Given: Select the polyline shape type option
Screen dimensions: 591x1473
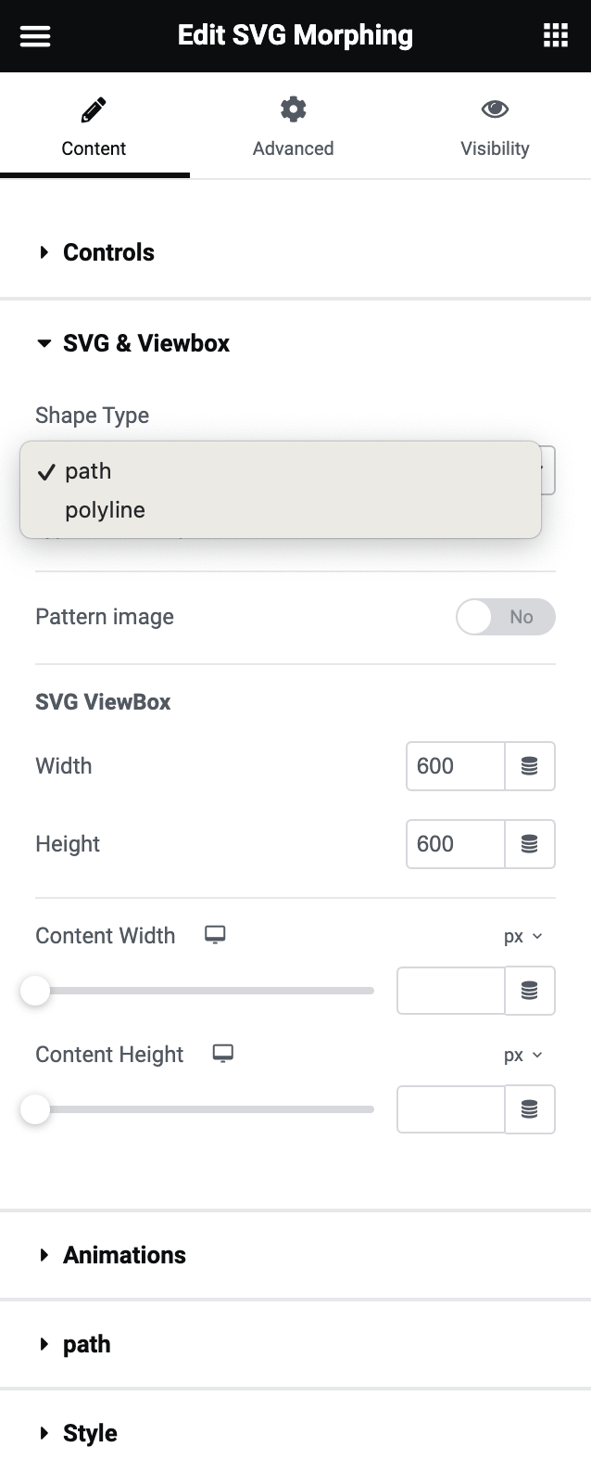Looking at the screenshot, I should pos(105,510).
